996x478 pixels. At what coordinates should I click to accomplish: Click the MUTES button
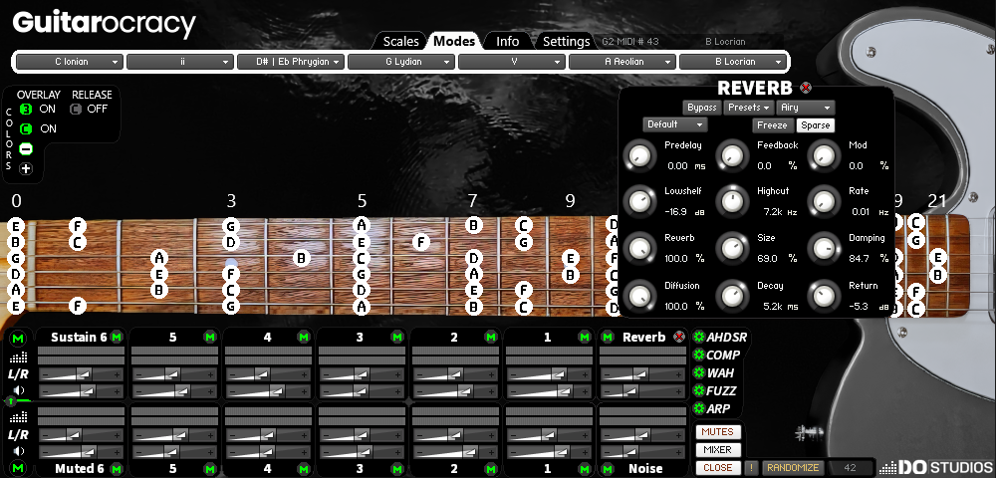(x=718, y=431)
